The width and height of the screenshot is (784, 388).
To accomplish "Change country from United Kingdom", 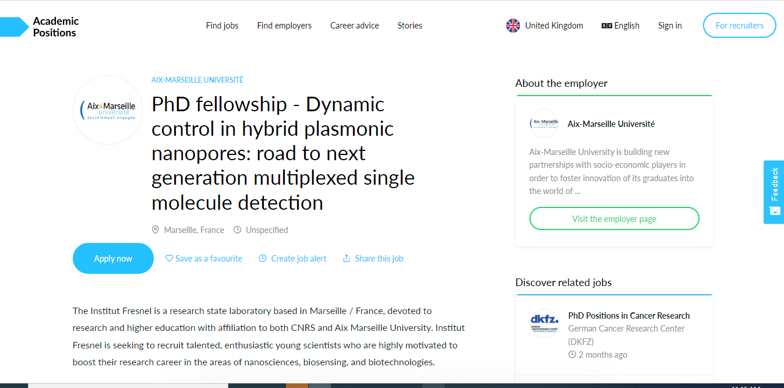I will click(553, 26).
